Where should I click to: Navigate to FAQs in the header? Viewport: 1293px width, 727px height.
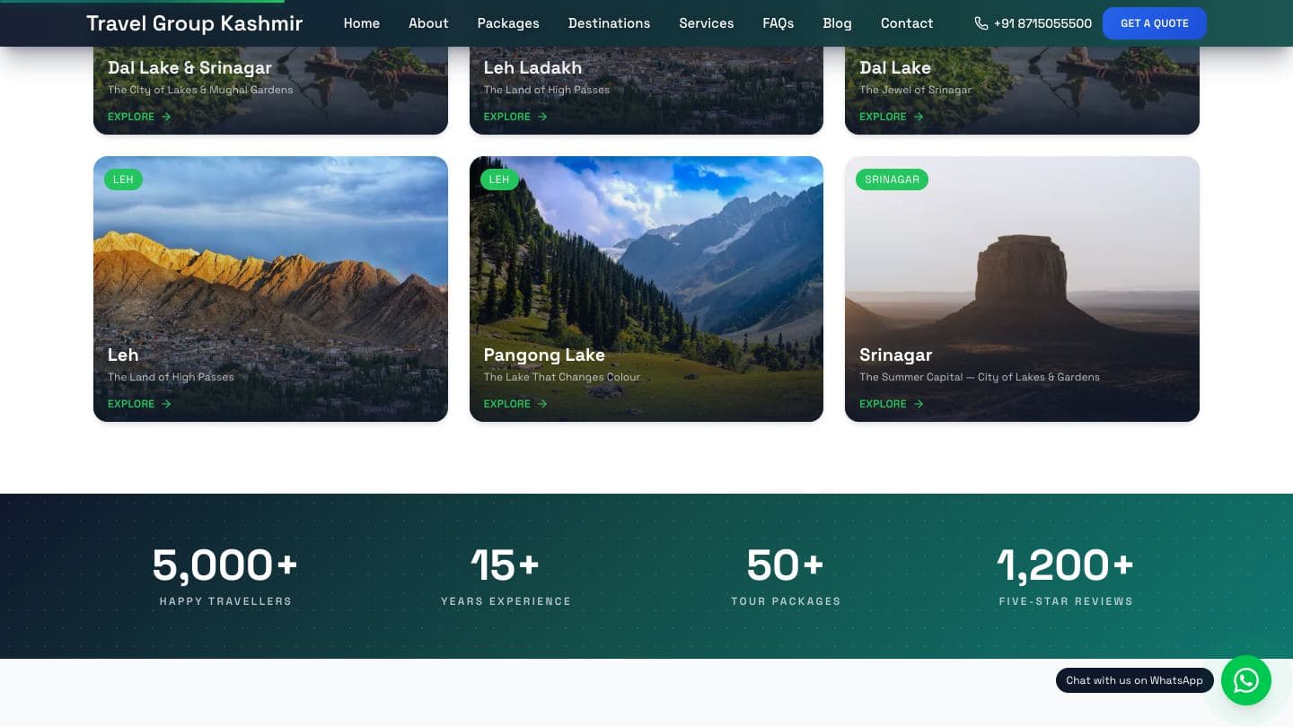point(778,23)
